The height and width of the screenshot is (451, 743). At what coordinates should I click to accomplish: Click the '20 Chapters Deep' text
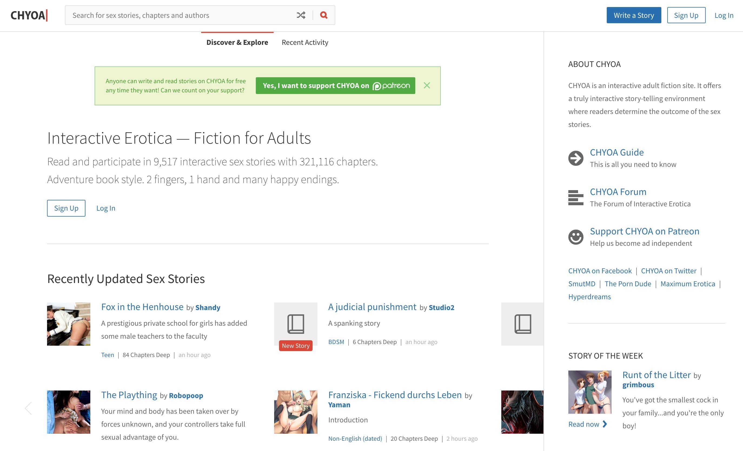[414, 439]
